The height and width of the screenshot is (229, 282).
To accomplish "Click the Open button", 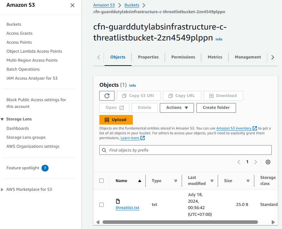I will [114, 108].
